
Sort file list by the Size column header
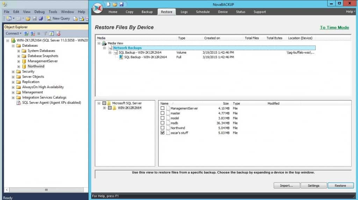(x=225, y=103)
